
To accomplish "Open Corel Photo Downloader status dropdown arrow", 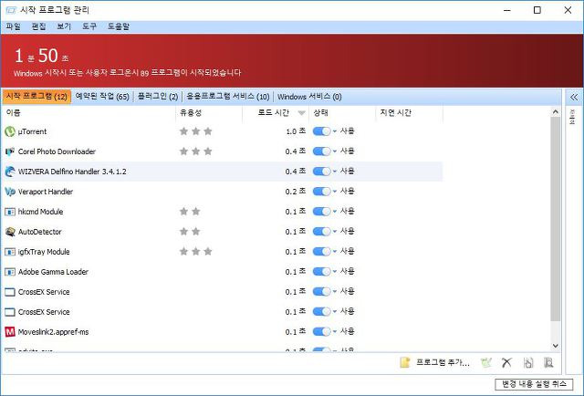I will click(x=335, y=151).
